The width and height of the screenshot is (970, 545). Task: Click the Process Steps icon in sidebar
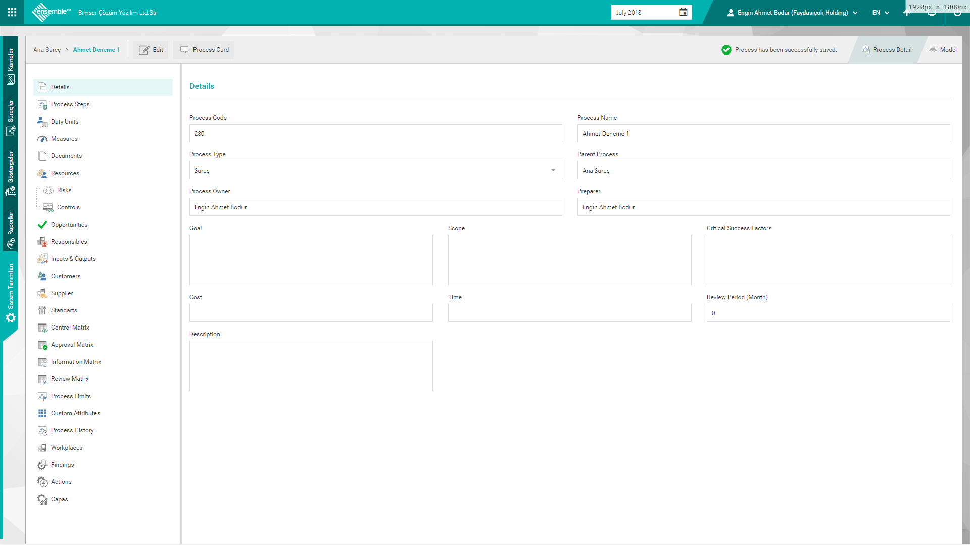[x=42, y=104]
